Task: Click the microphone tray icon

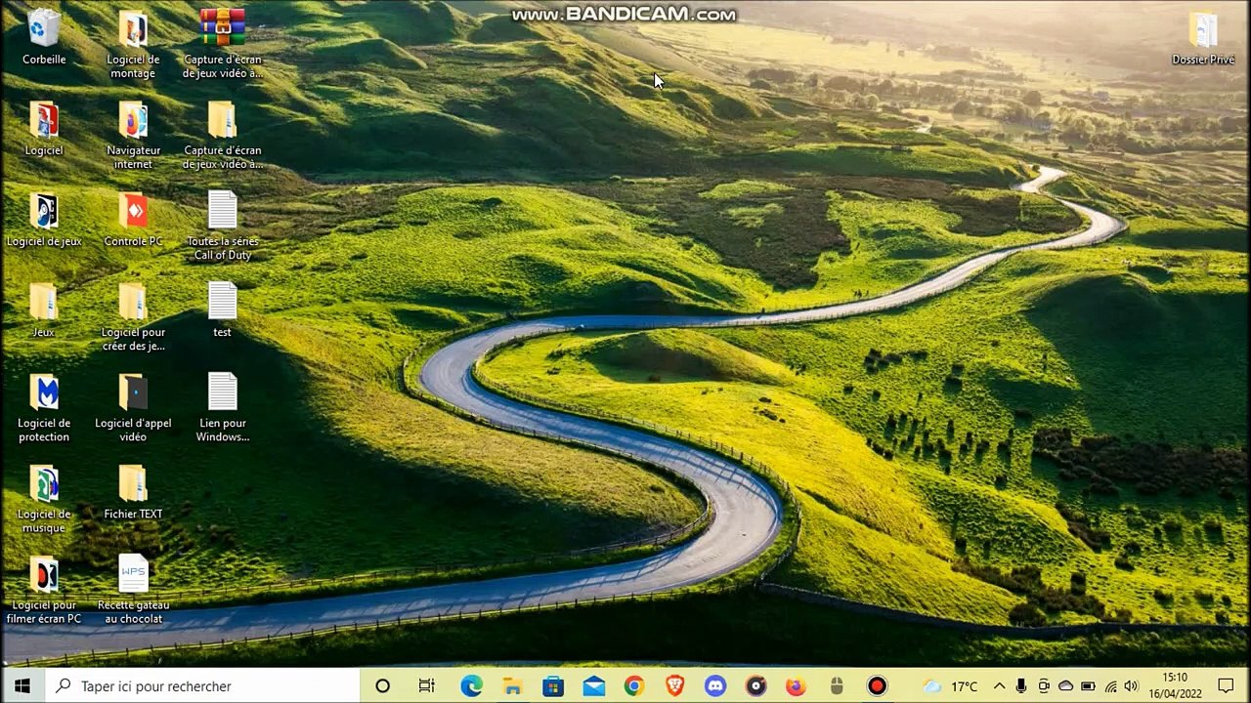Action: pyautogui.click(x=1021, y=686)
